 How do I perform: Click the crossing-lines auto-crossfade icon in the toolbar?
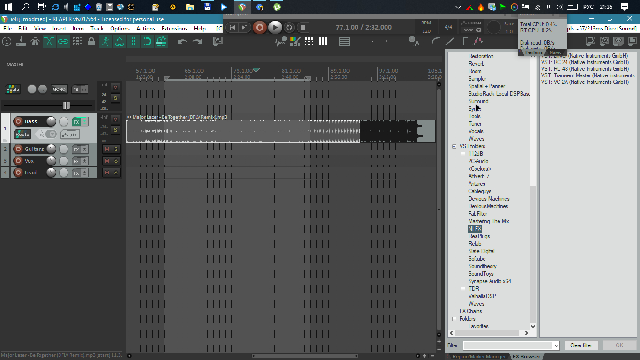tap(49, 42)
